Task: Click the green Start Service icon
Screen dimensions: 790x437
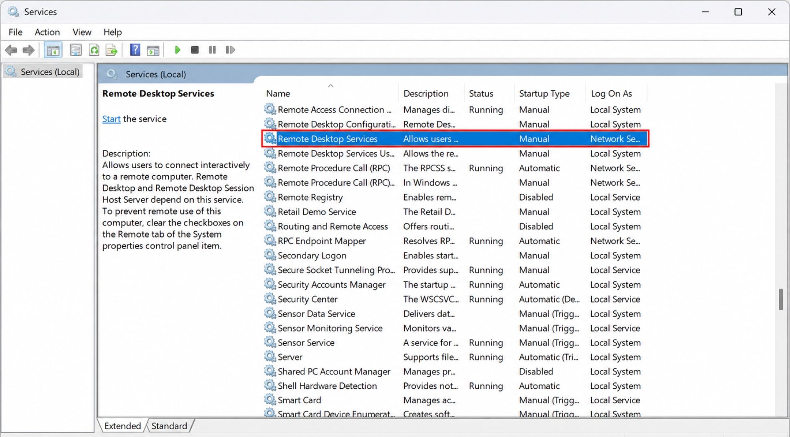Action: tap(177, 50)
